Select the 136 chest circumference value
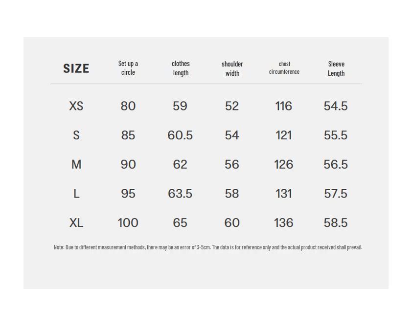 tap(284, 223)
